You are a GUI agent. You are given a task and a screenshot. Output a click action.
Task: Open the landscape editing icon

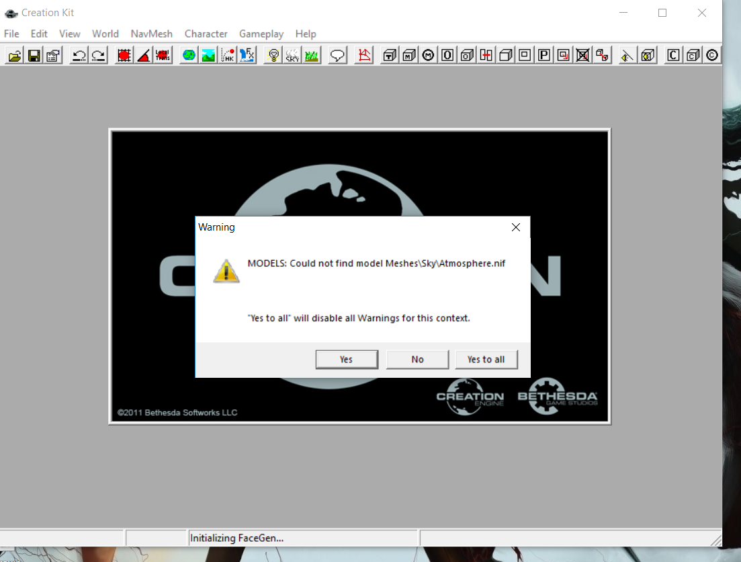tap(208, 55)
